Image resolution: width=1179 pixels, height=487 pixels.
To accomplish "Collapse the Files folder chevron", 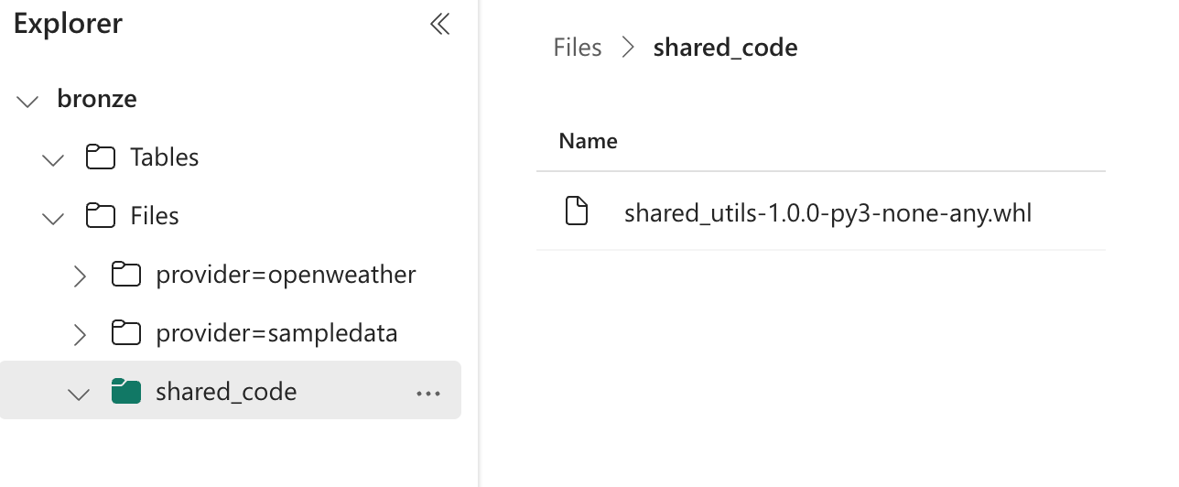I will point(54,217).
